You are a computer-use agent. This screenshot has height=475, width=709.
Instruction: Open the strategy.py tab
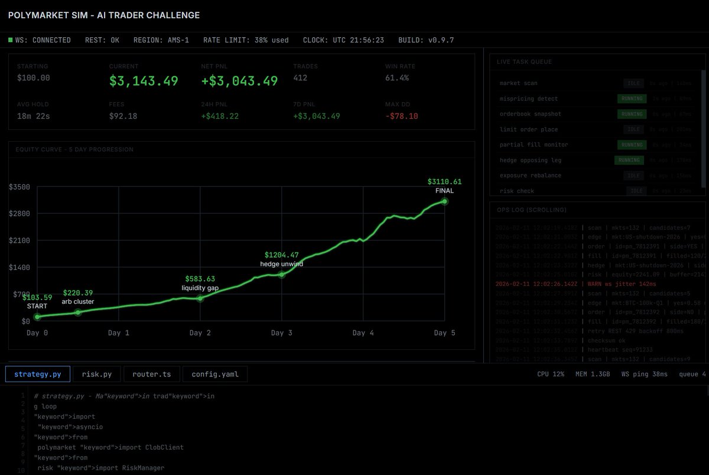click(x=38, y=374)
